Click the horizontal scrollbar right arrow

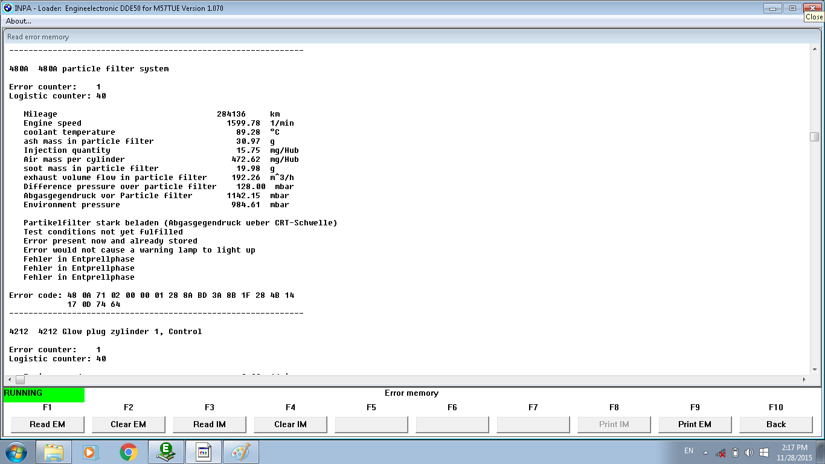tap(804, 379)
